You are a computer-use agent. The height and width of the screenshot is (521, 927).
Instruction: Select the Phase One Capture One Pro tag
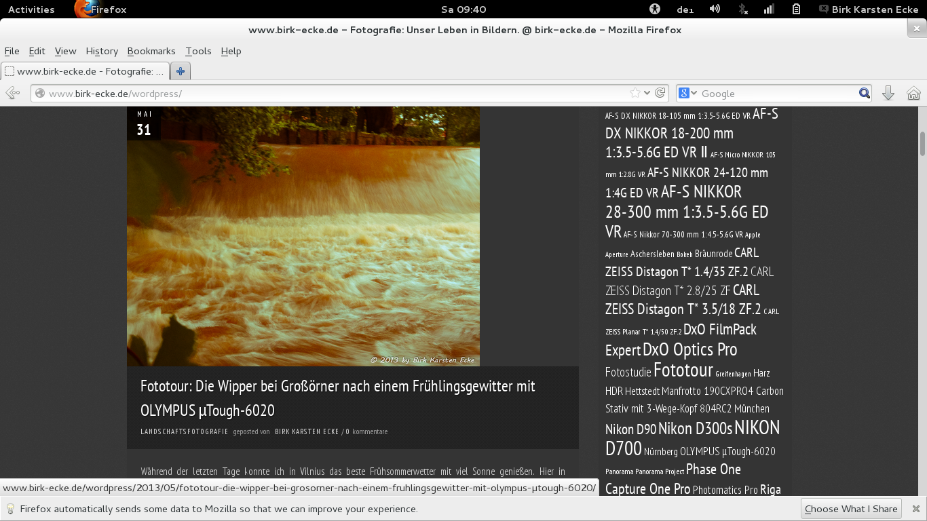pyautogui.click(x=673, y=479)
